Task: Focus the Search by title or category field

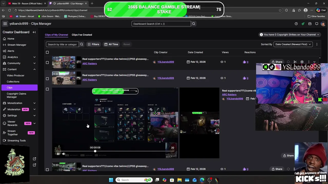Action: click(x=62, y=44)
